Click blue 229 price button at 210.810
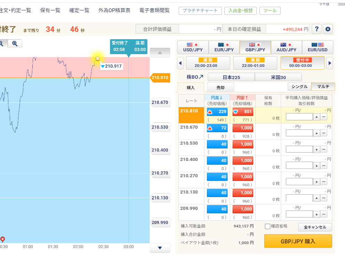The image size is (345, 257). tap(217, 112)
